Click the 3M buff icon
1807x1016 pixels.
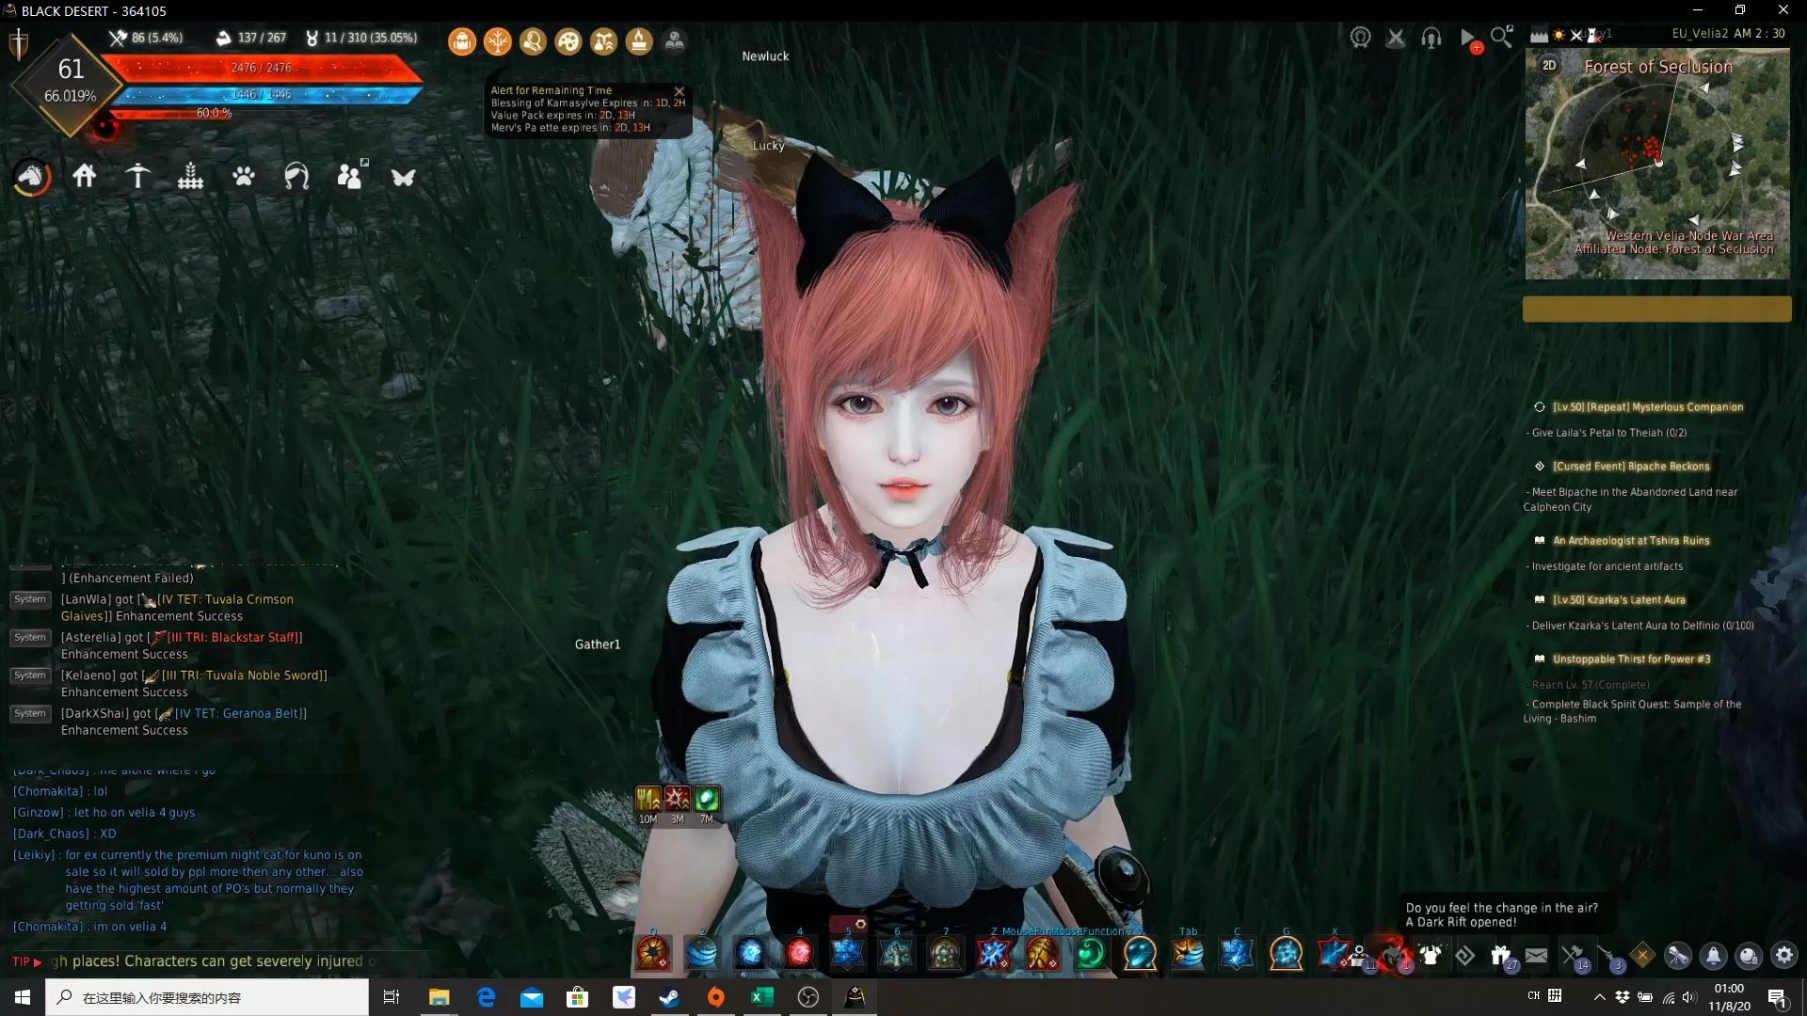pos(677,800)
